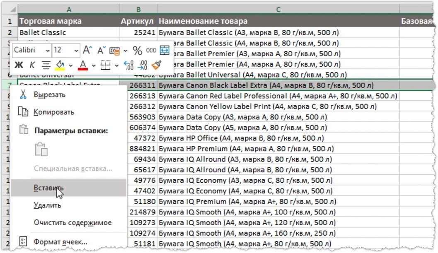The image size is (438, 253).
Task: Select column A header
Action: point(69,10)
